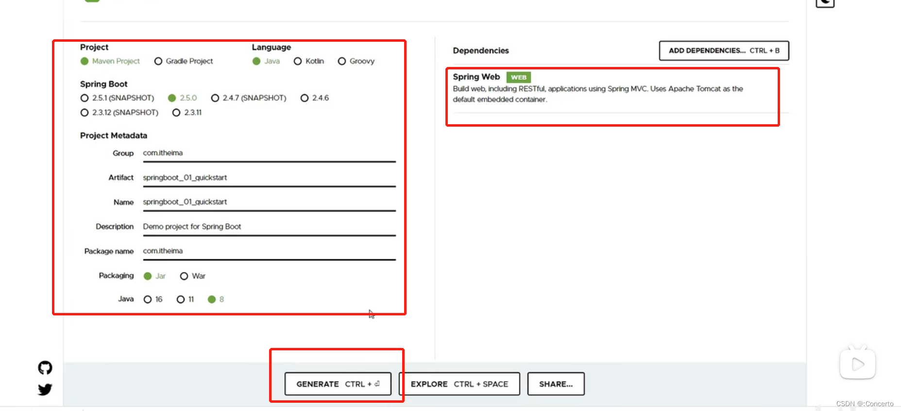Toggle the dark theme moon icon
This screenshot has width=901, height=411.
[825, 2]
